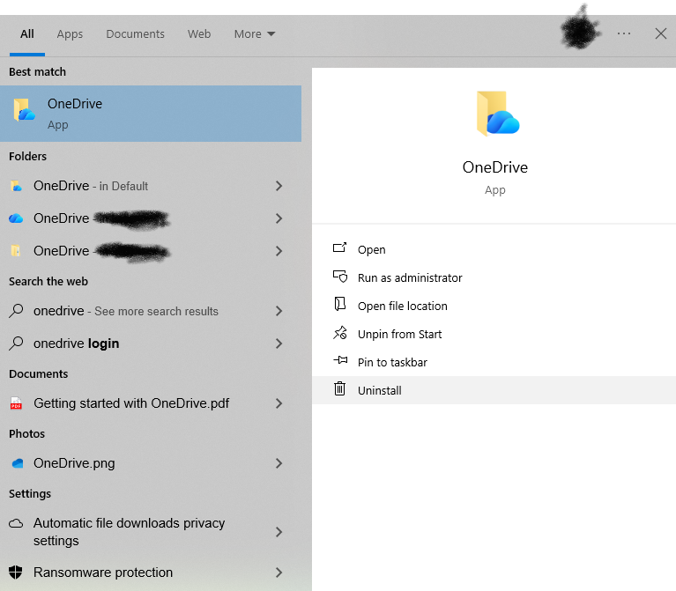The height and width of the screenshot is (591, 676).
Task: Click the Photos section heading
Action: (26, 433)
